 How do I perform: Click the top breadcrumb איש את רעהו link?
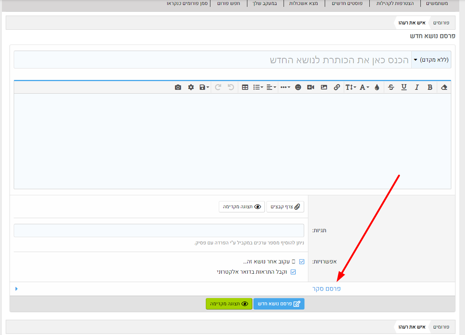pos(411,22)
